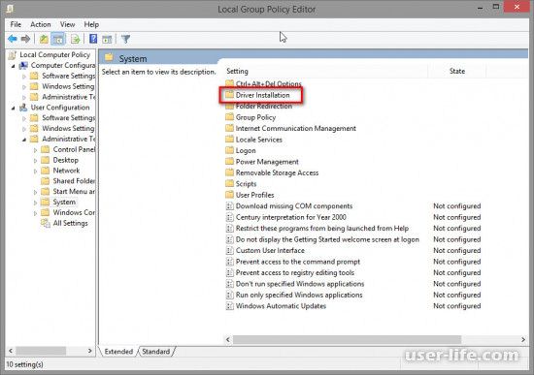Select Century interpretation for Year 2000
Image resolution: width=534 pixels, height=375 pixels.
pos(291,217)
